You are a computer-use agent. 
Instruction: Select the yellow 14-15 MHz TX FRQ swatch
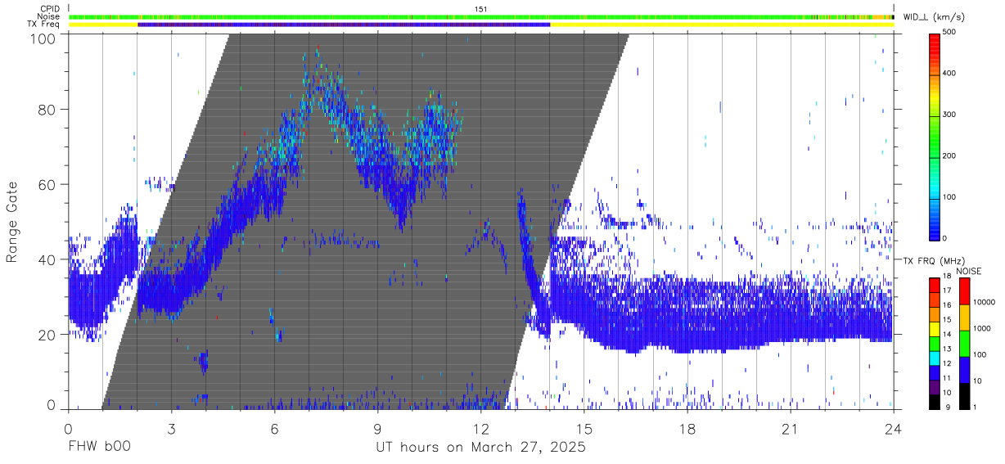935,327
